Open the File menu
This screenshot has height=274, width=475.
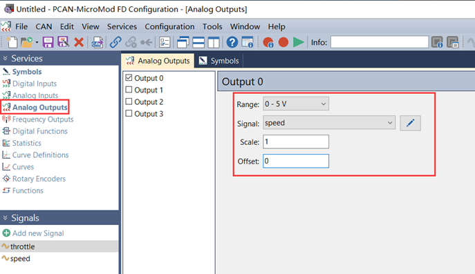coord(21,27)
